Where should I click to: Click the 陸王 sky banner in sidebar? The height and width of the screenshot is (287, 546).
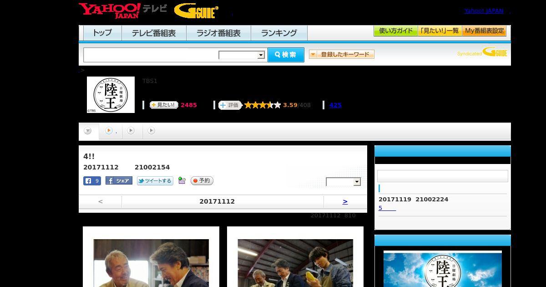click(443, 269)
